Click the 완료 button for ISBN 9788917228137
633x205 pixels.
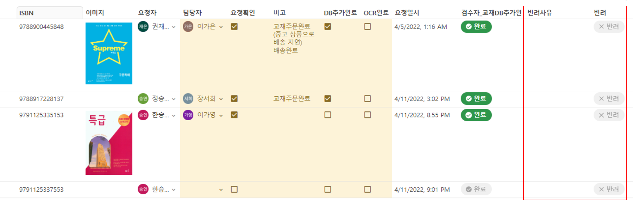coord(476,99)
